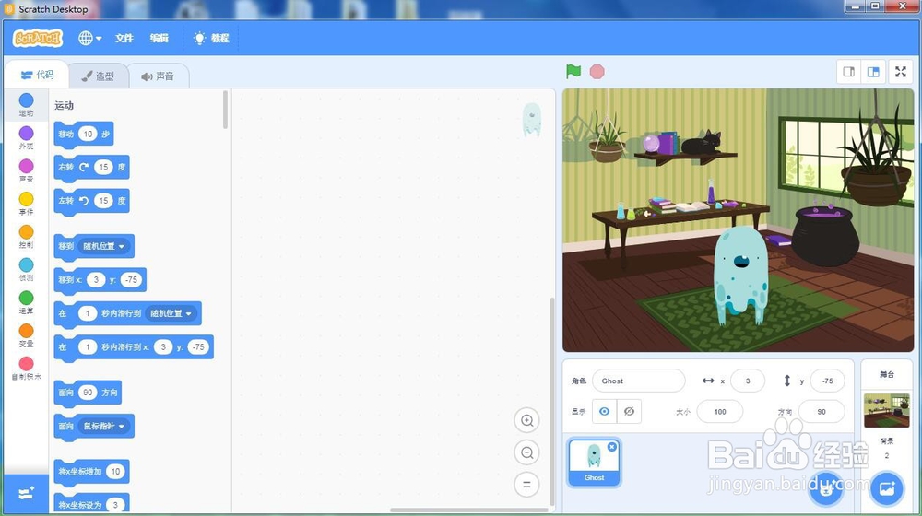Show the sprite with eye icon

[604, 411]
